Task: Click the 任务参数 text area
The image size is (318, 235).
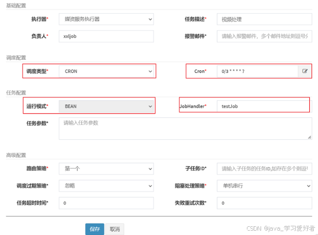Action: [186, 129]
